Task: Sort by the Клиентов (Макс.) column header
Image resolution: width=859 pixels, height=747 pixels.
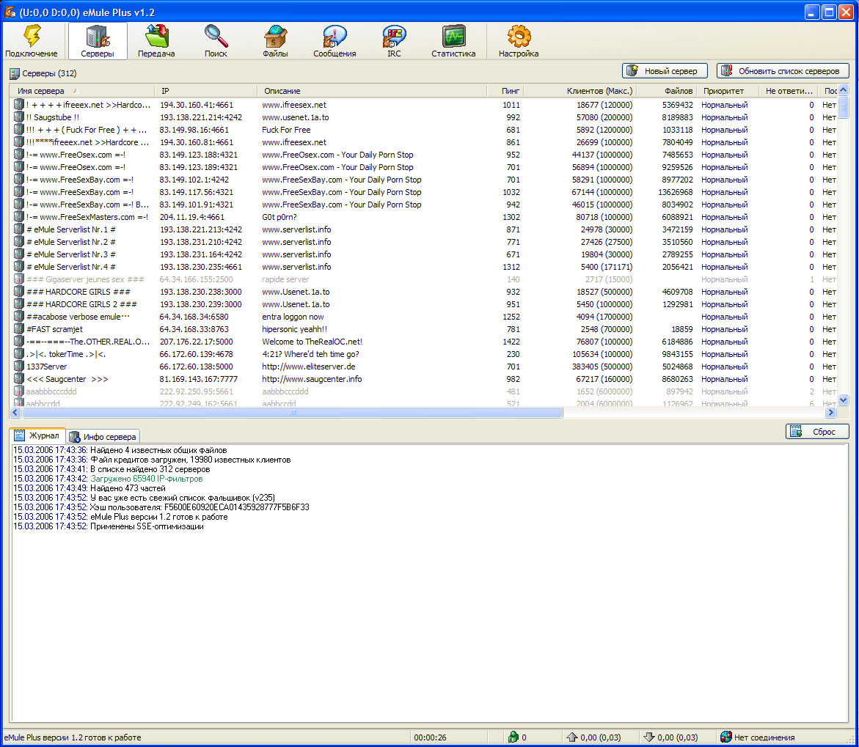Action: pyautogui.click(x=580, y=91)
